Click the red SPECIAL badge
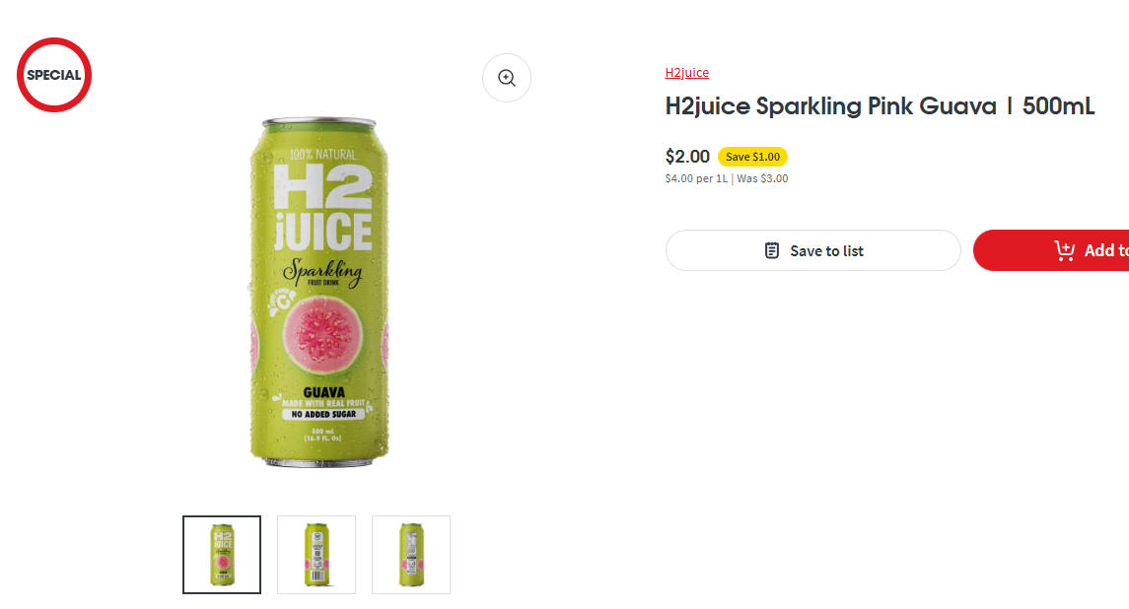Screen dimensions: 1129x609 click(x=54, y=75)
